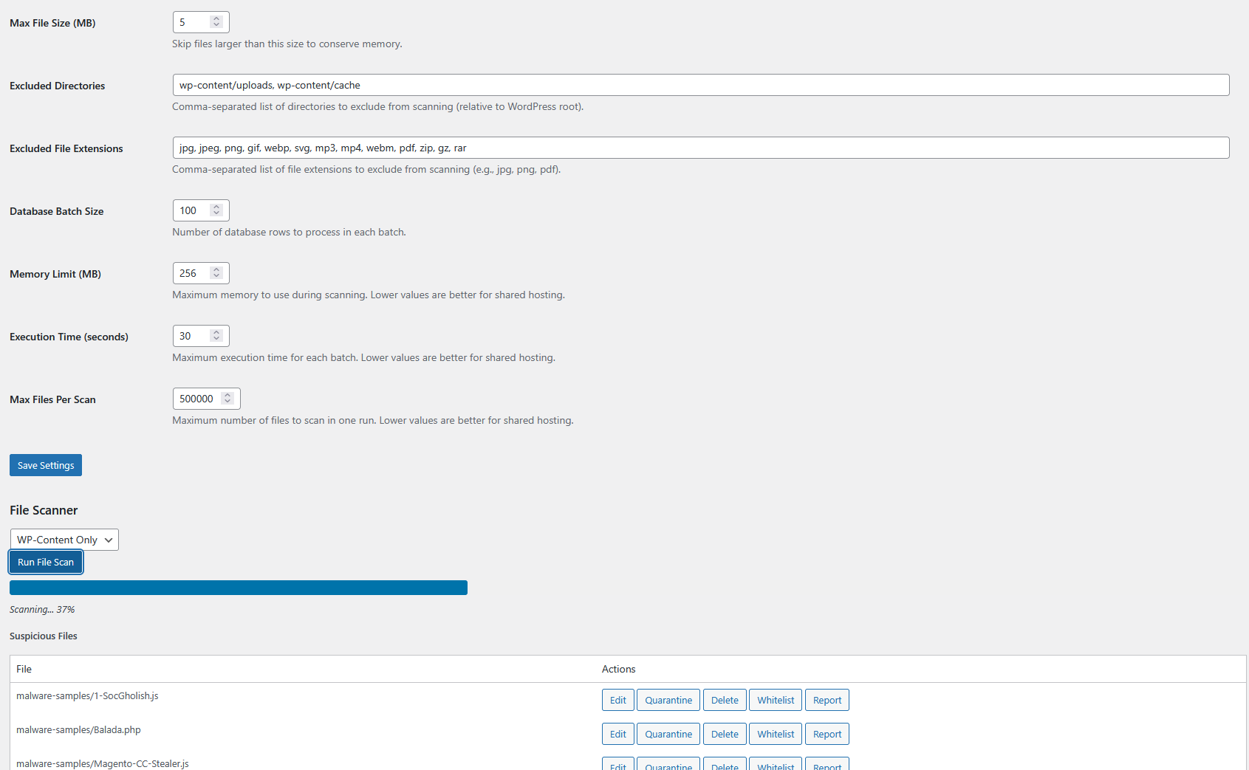
Task: Click the Excluded Directories text field
Action: (700, 85)
